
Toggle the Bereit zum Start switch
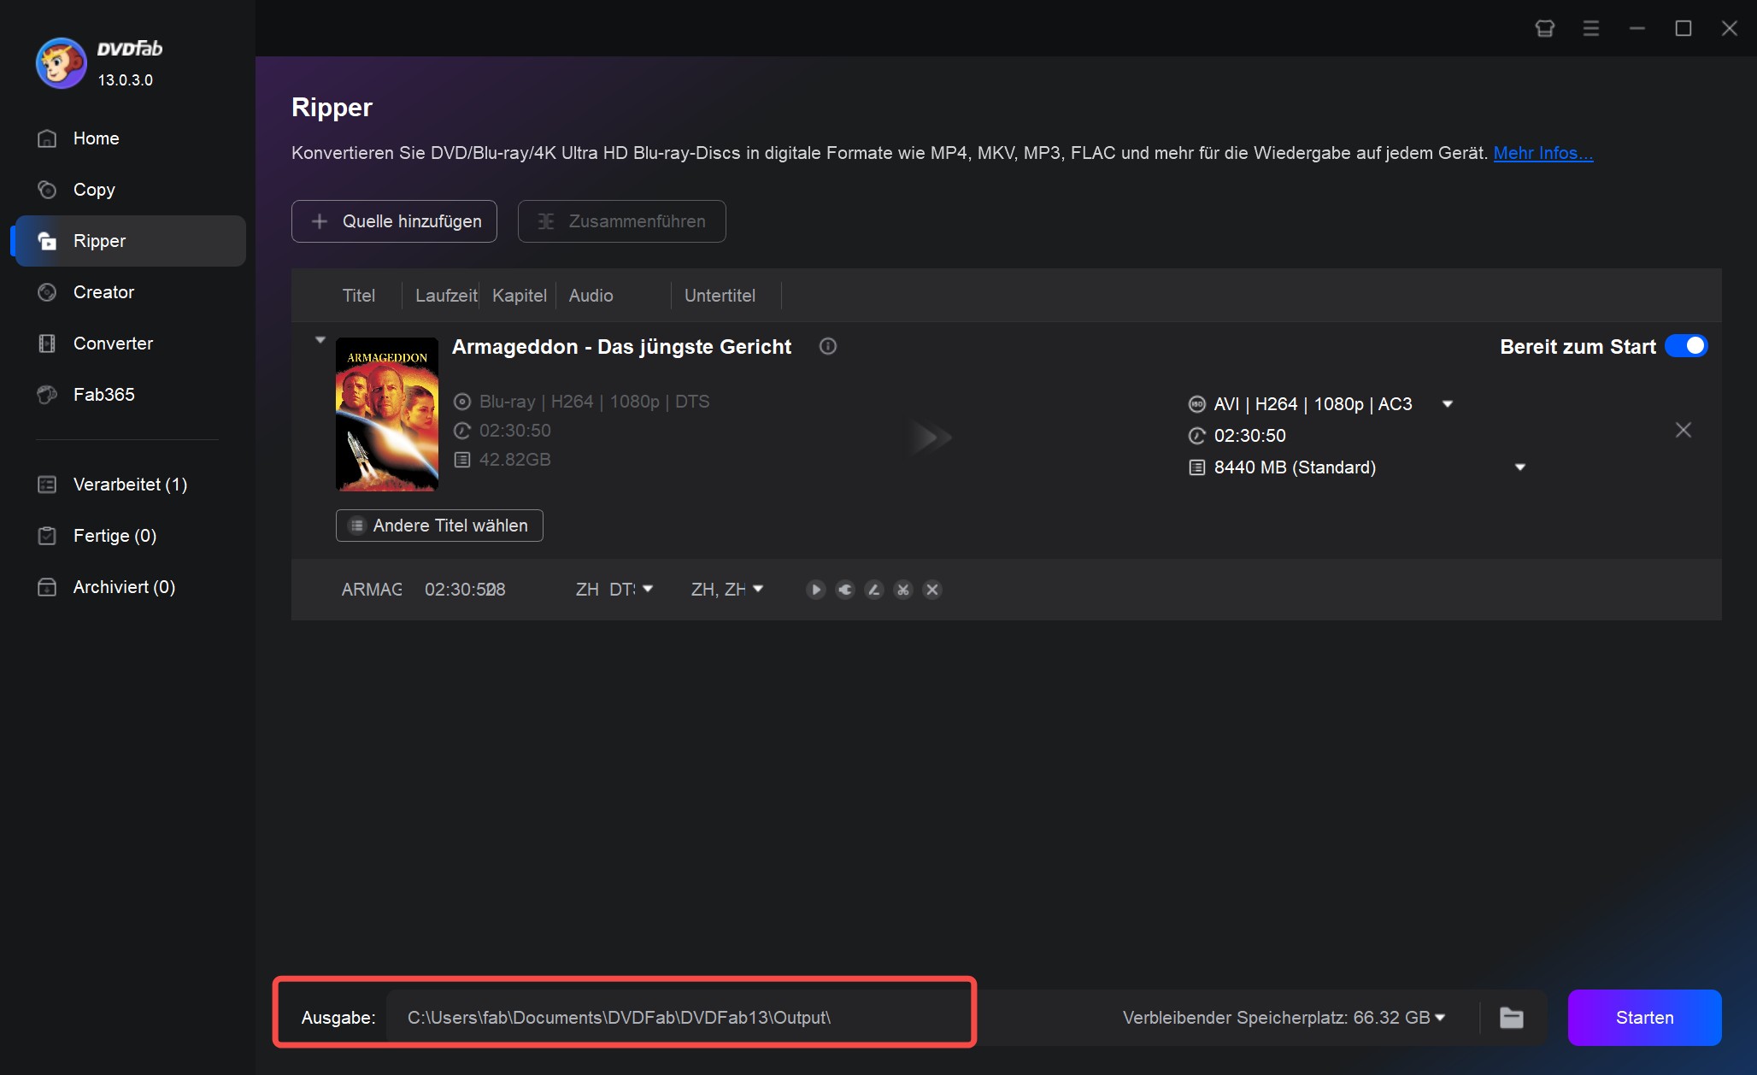1686,346
